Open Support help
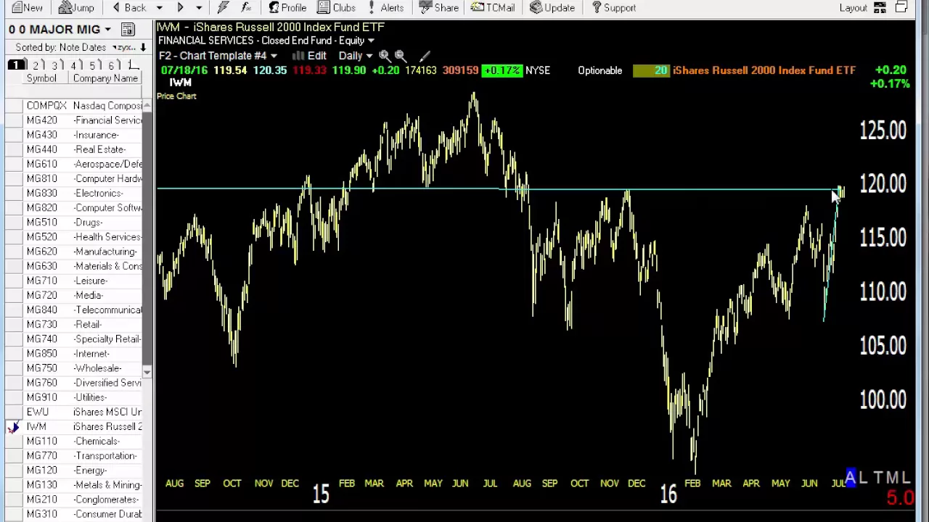This screenshot has height=522, width=929. (x=613, y=7)
